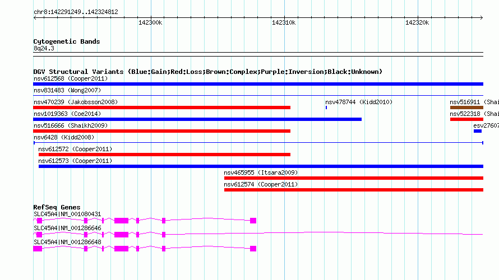This screenshot has height=280, width=499.
Task: Open the nsv1019363 (Coe2014) blue bar
Action: pyautogui.click(x=197, y=119)
